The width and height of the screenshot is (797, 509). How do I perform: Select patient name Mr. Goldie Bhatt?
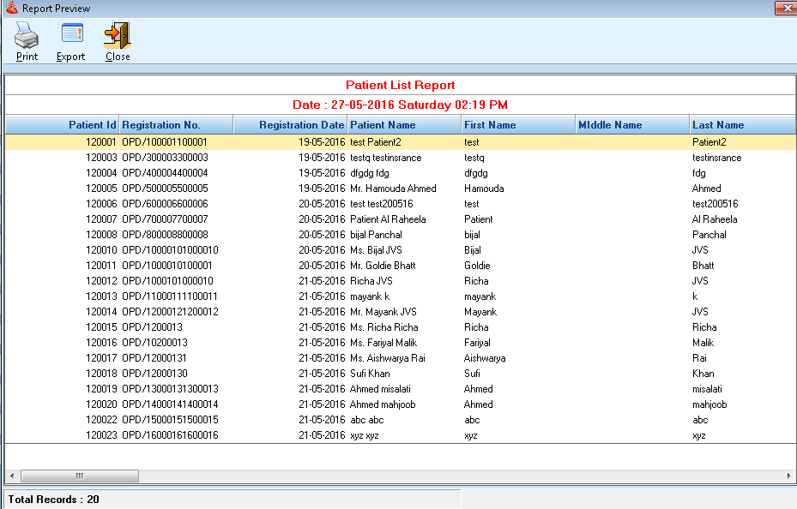(x=383, y=266)
